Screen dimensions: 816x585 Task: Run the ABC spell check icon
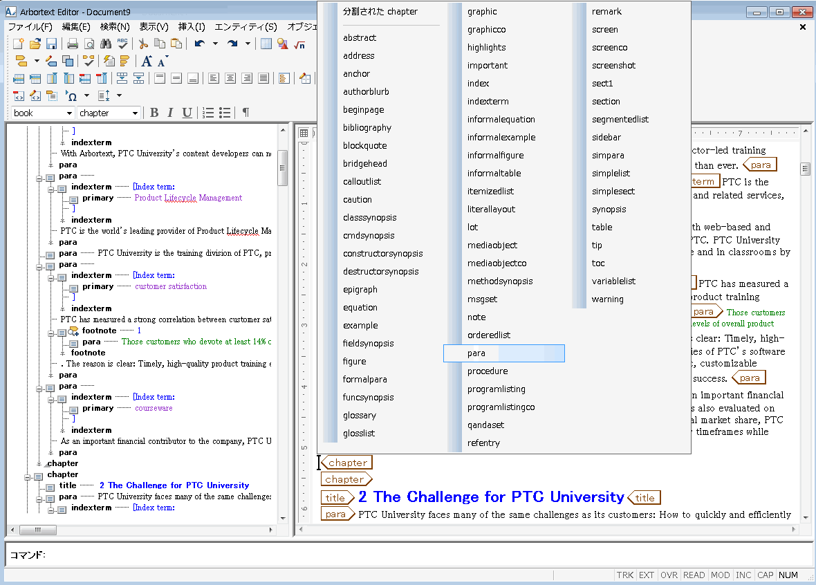point(122,44)
